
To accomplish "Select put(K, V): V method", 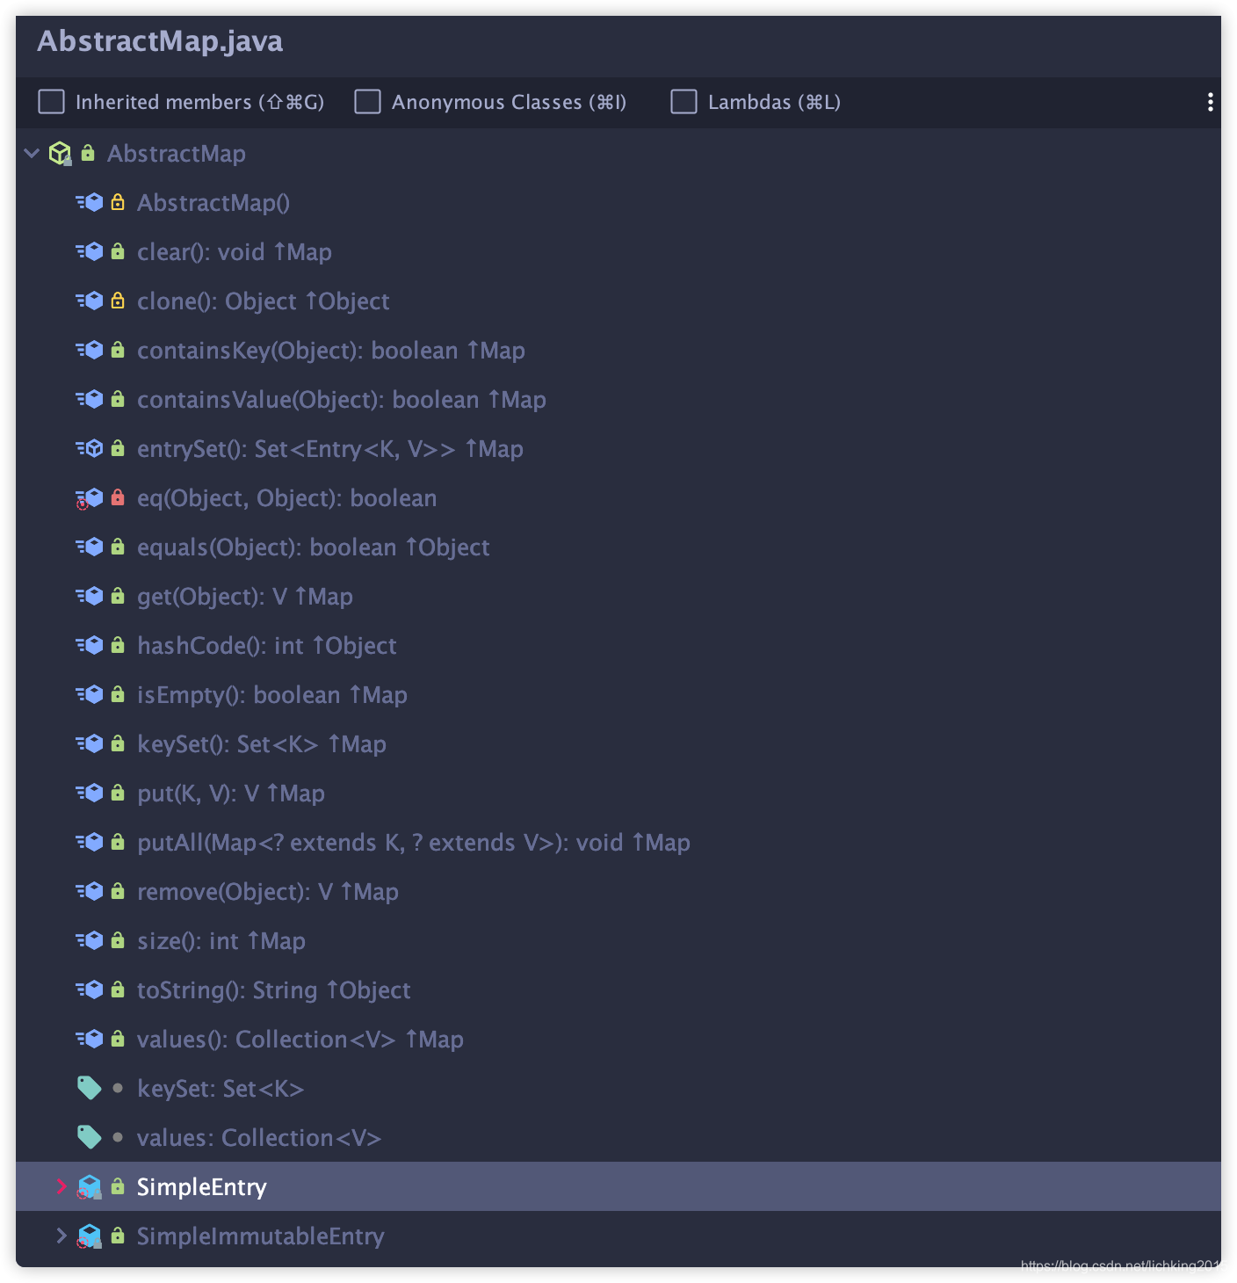I will pyautogui.click(x=231, y=794).
